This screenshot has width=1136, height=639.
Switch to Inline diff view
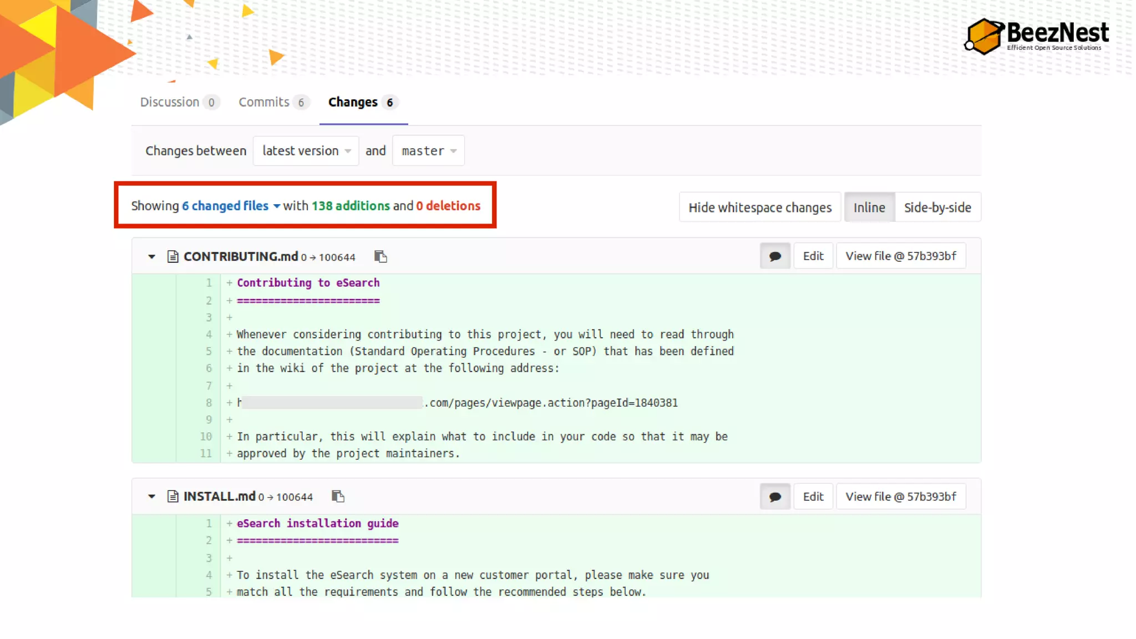tap(869, 207)
